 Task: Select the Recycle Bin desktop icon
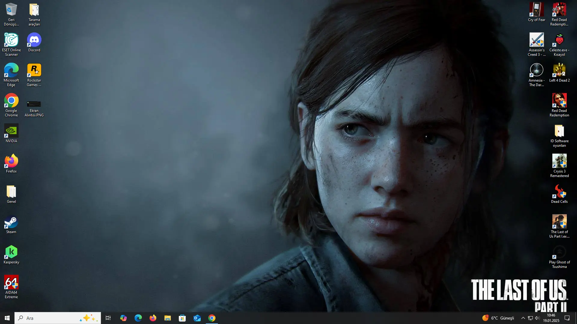pos(11,14)
